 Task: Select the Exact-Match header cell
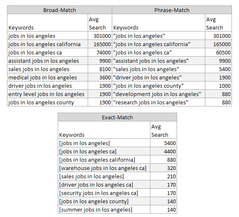pos(117,117)
